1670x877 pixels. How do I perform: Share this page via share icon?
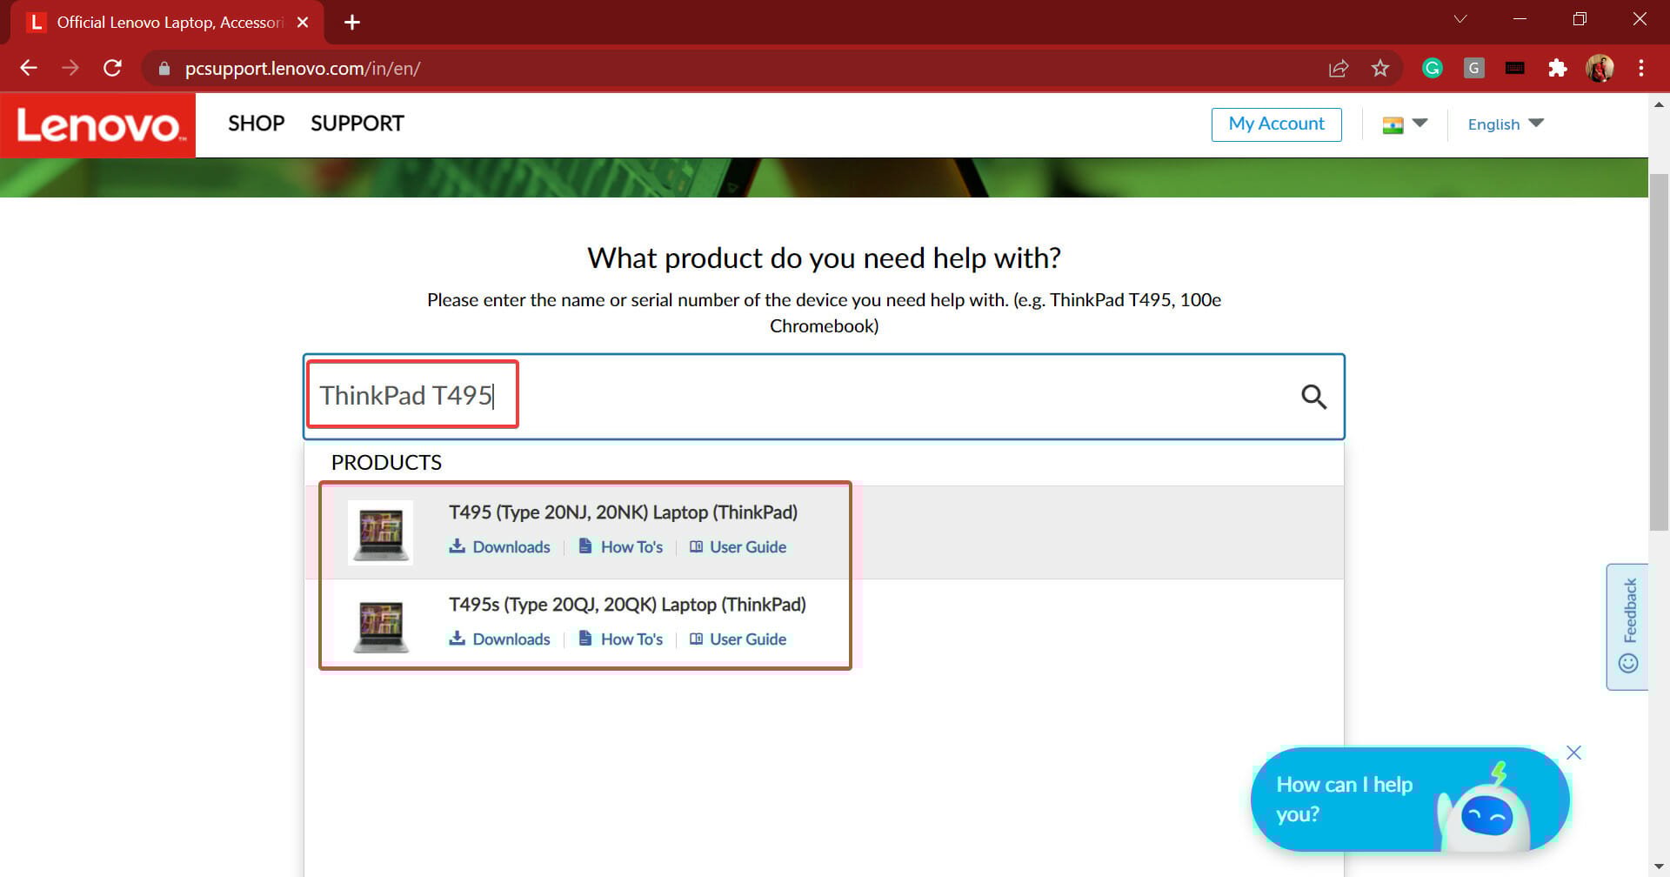(x=1339, y=68)
